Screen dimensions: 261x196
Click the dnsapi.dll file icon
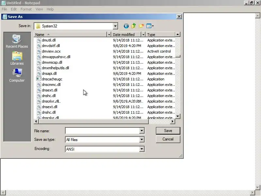(x=39, y=73)
